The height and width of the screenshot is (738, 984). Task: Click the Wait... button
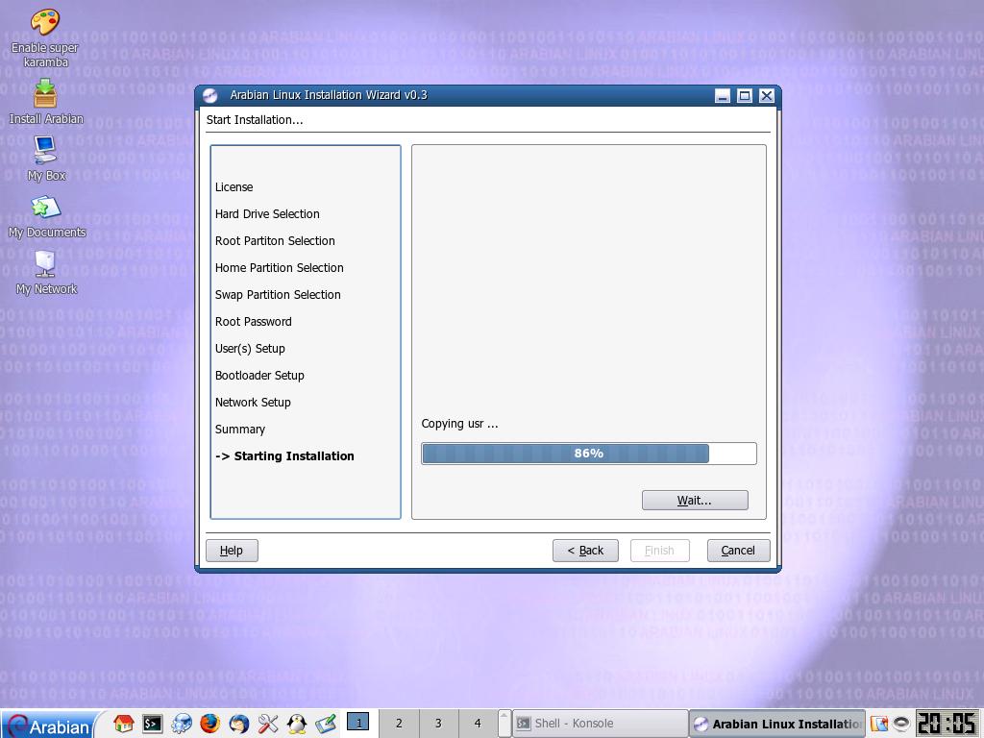(x=695, y=500)
